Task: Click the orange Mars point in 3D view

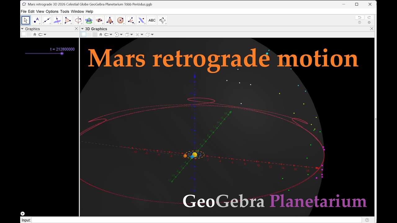Action: tap(185, 156)
